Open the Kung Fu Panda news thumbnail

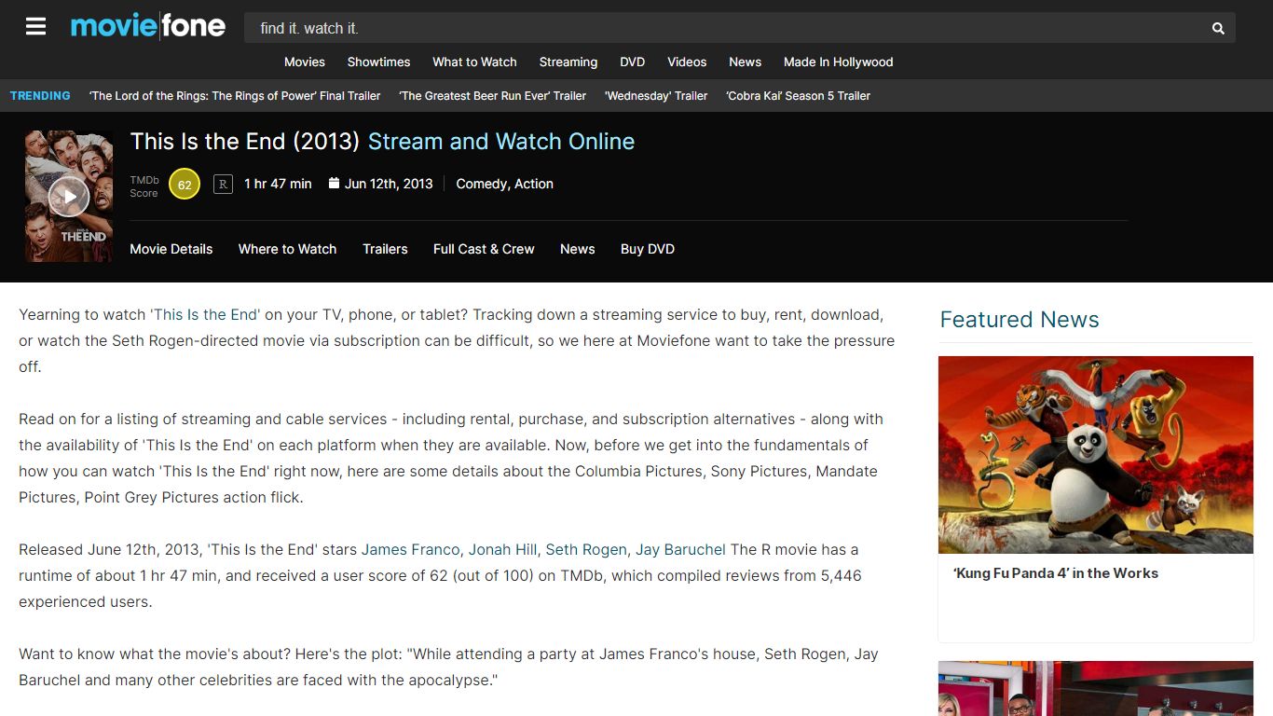(x=1096, y=455)
